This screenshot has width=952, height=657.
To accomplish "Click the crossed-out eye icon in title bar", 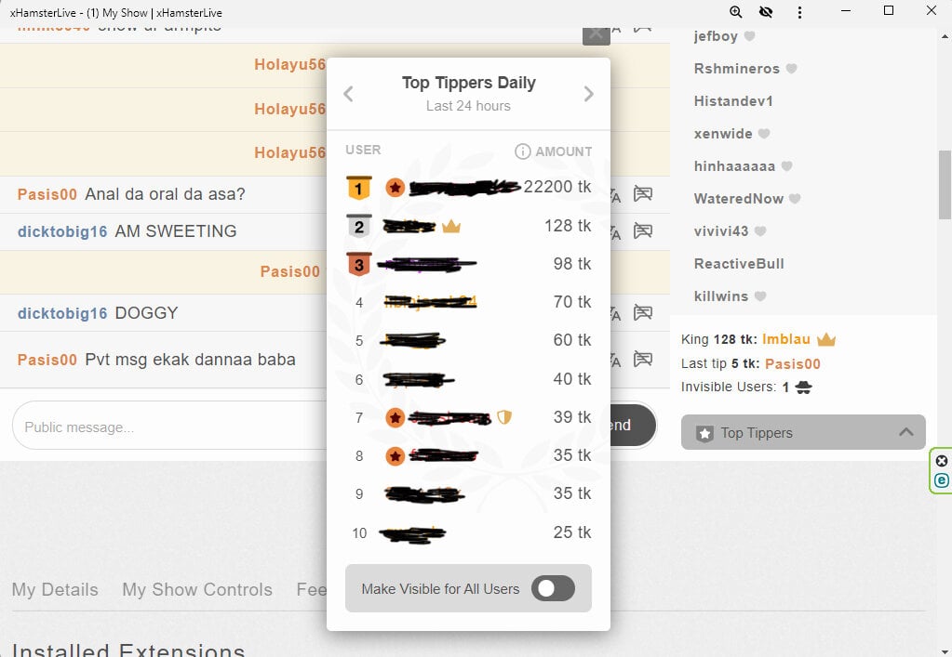I will coord(766,12).
